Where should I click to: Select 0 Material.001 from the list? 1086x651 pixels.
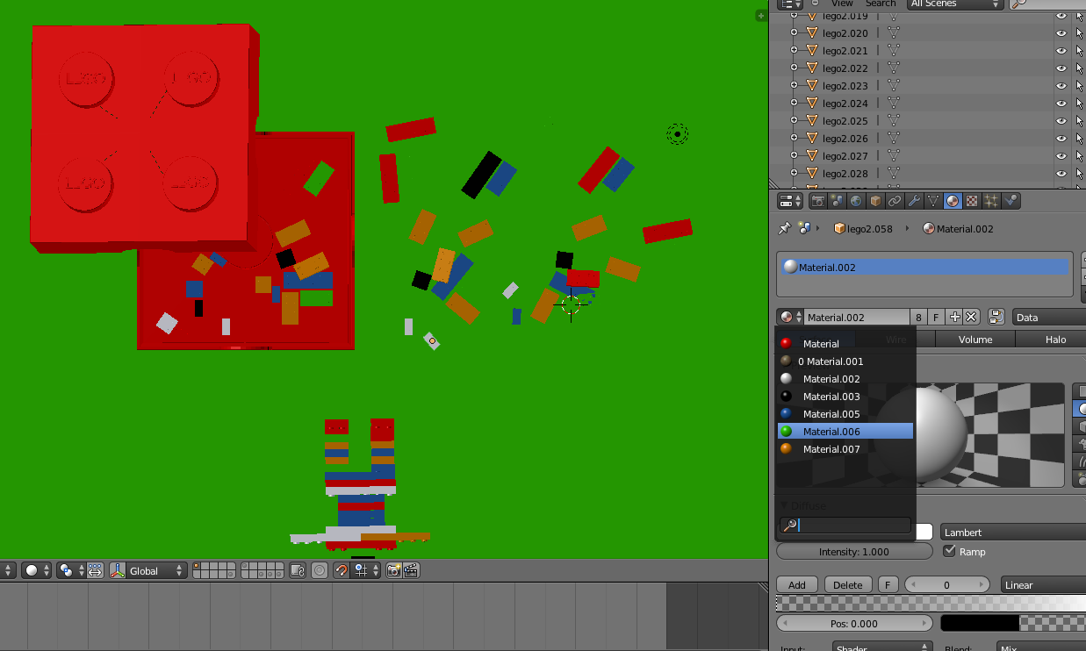pyautogui.click(x=845, y=361)
